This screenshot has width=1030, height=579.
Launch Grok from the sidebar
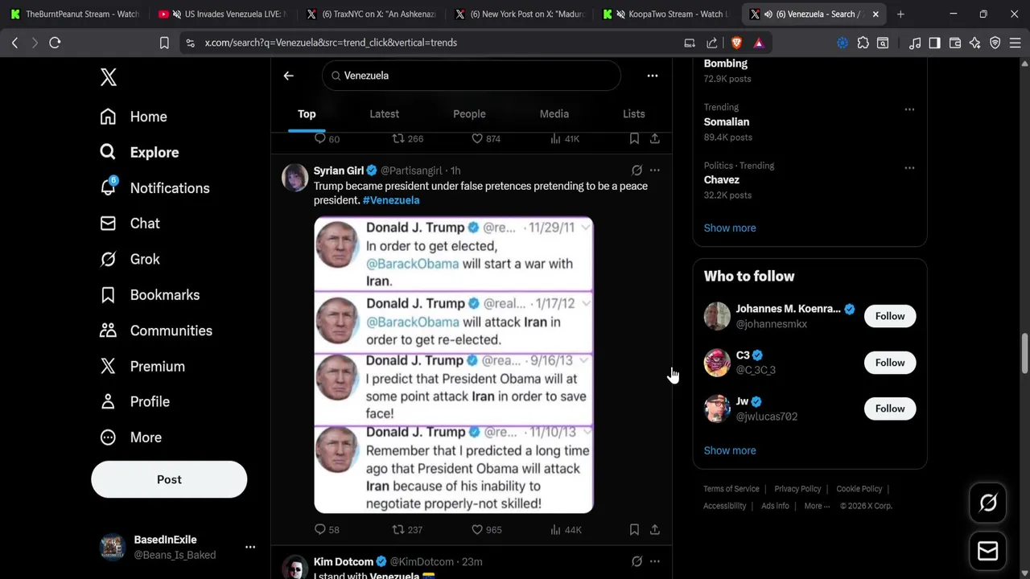click(x=130, y=259)
